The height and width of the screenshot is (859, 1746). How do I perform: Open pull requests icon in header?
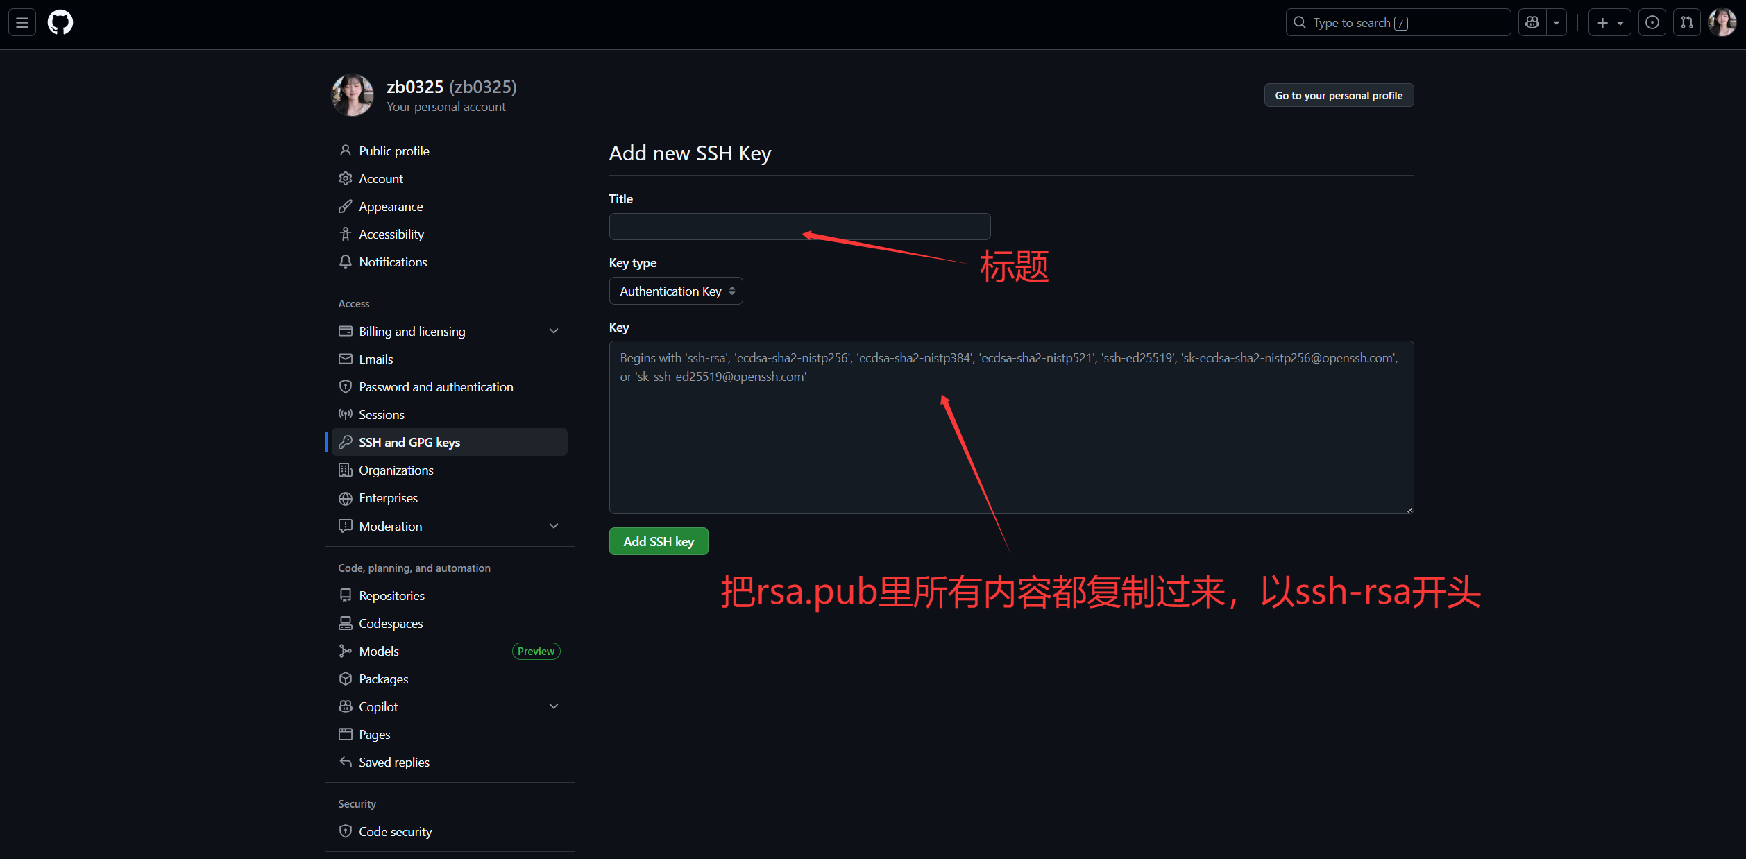(1687, 23)
